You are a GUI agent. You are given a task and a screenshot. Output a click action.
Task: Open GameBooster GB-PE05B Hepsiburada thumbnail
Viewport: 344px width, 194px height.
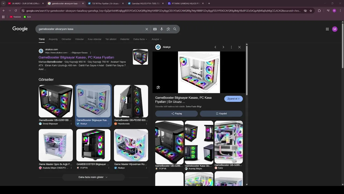131,101
